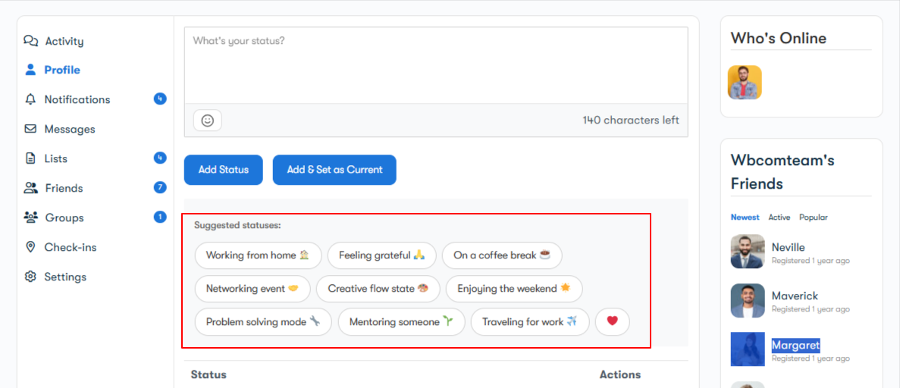
Task: Pick the On a coffee break suggestion
Action: pos(501,255)
